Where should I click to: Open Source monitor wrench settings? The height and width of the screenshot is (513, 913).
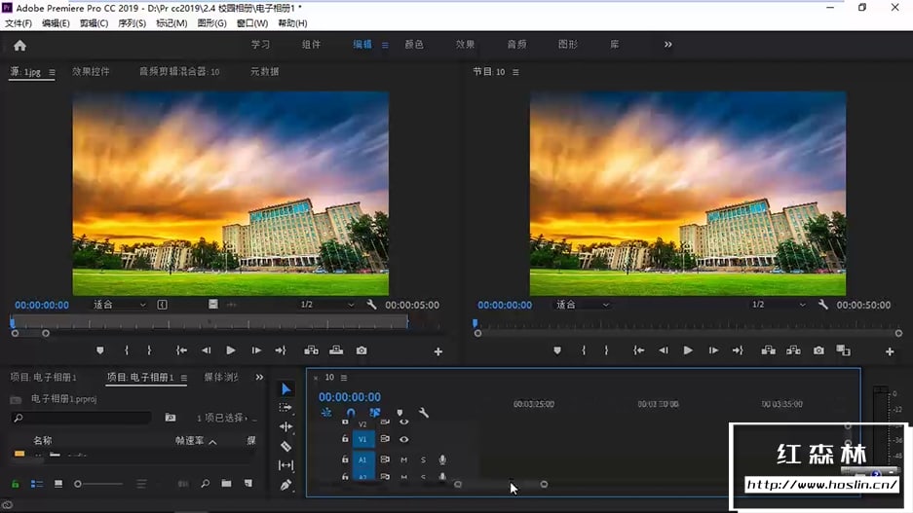371,304
